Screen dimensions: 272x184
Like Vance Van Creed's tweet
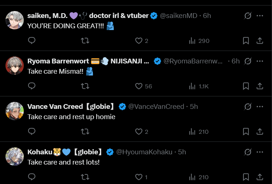coord(139,132)
